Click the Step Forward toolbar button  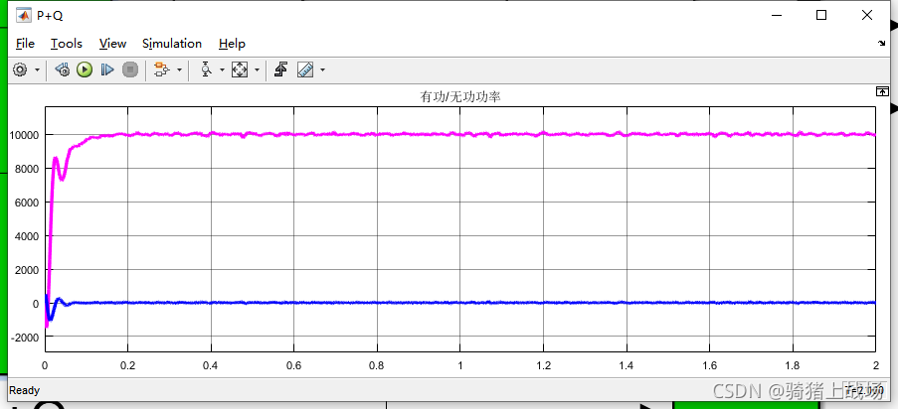[x=107, y=69]
